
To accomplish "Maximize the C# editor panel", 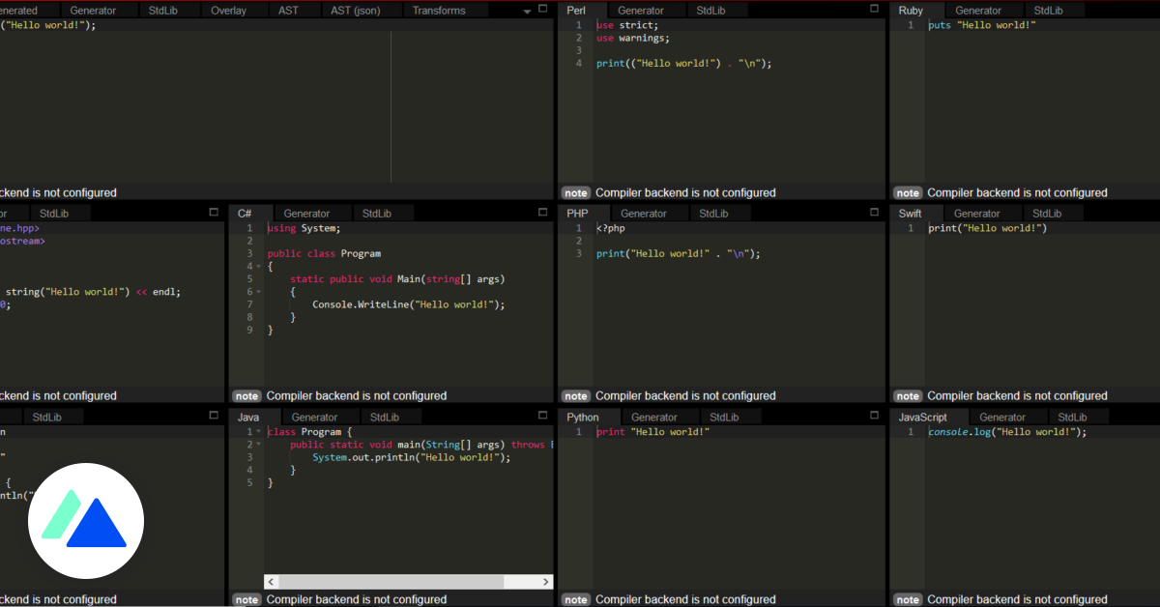I will coord(542,213).
